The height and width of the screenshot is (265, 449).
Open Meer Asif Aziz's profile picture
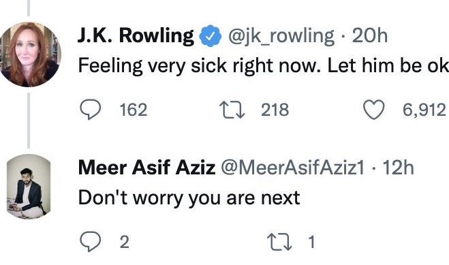[29, 187]
